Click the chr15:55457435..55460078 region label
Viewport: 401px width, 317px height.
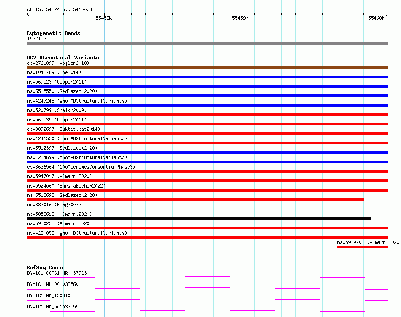point(59,10)
